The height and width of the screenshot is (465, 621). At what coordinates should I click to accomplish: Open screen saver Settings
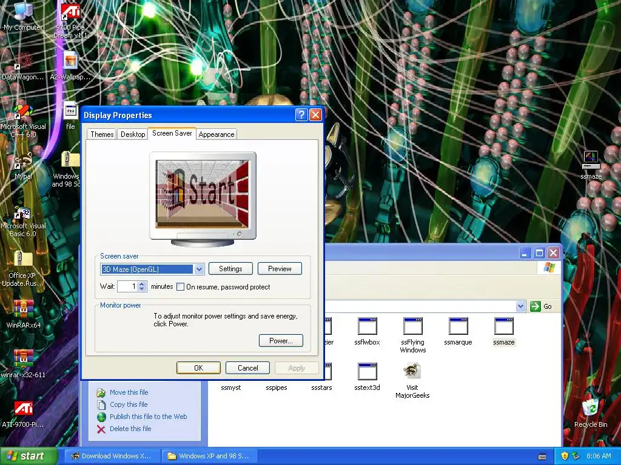[230, 268]
